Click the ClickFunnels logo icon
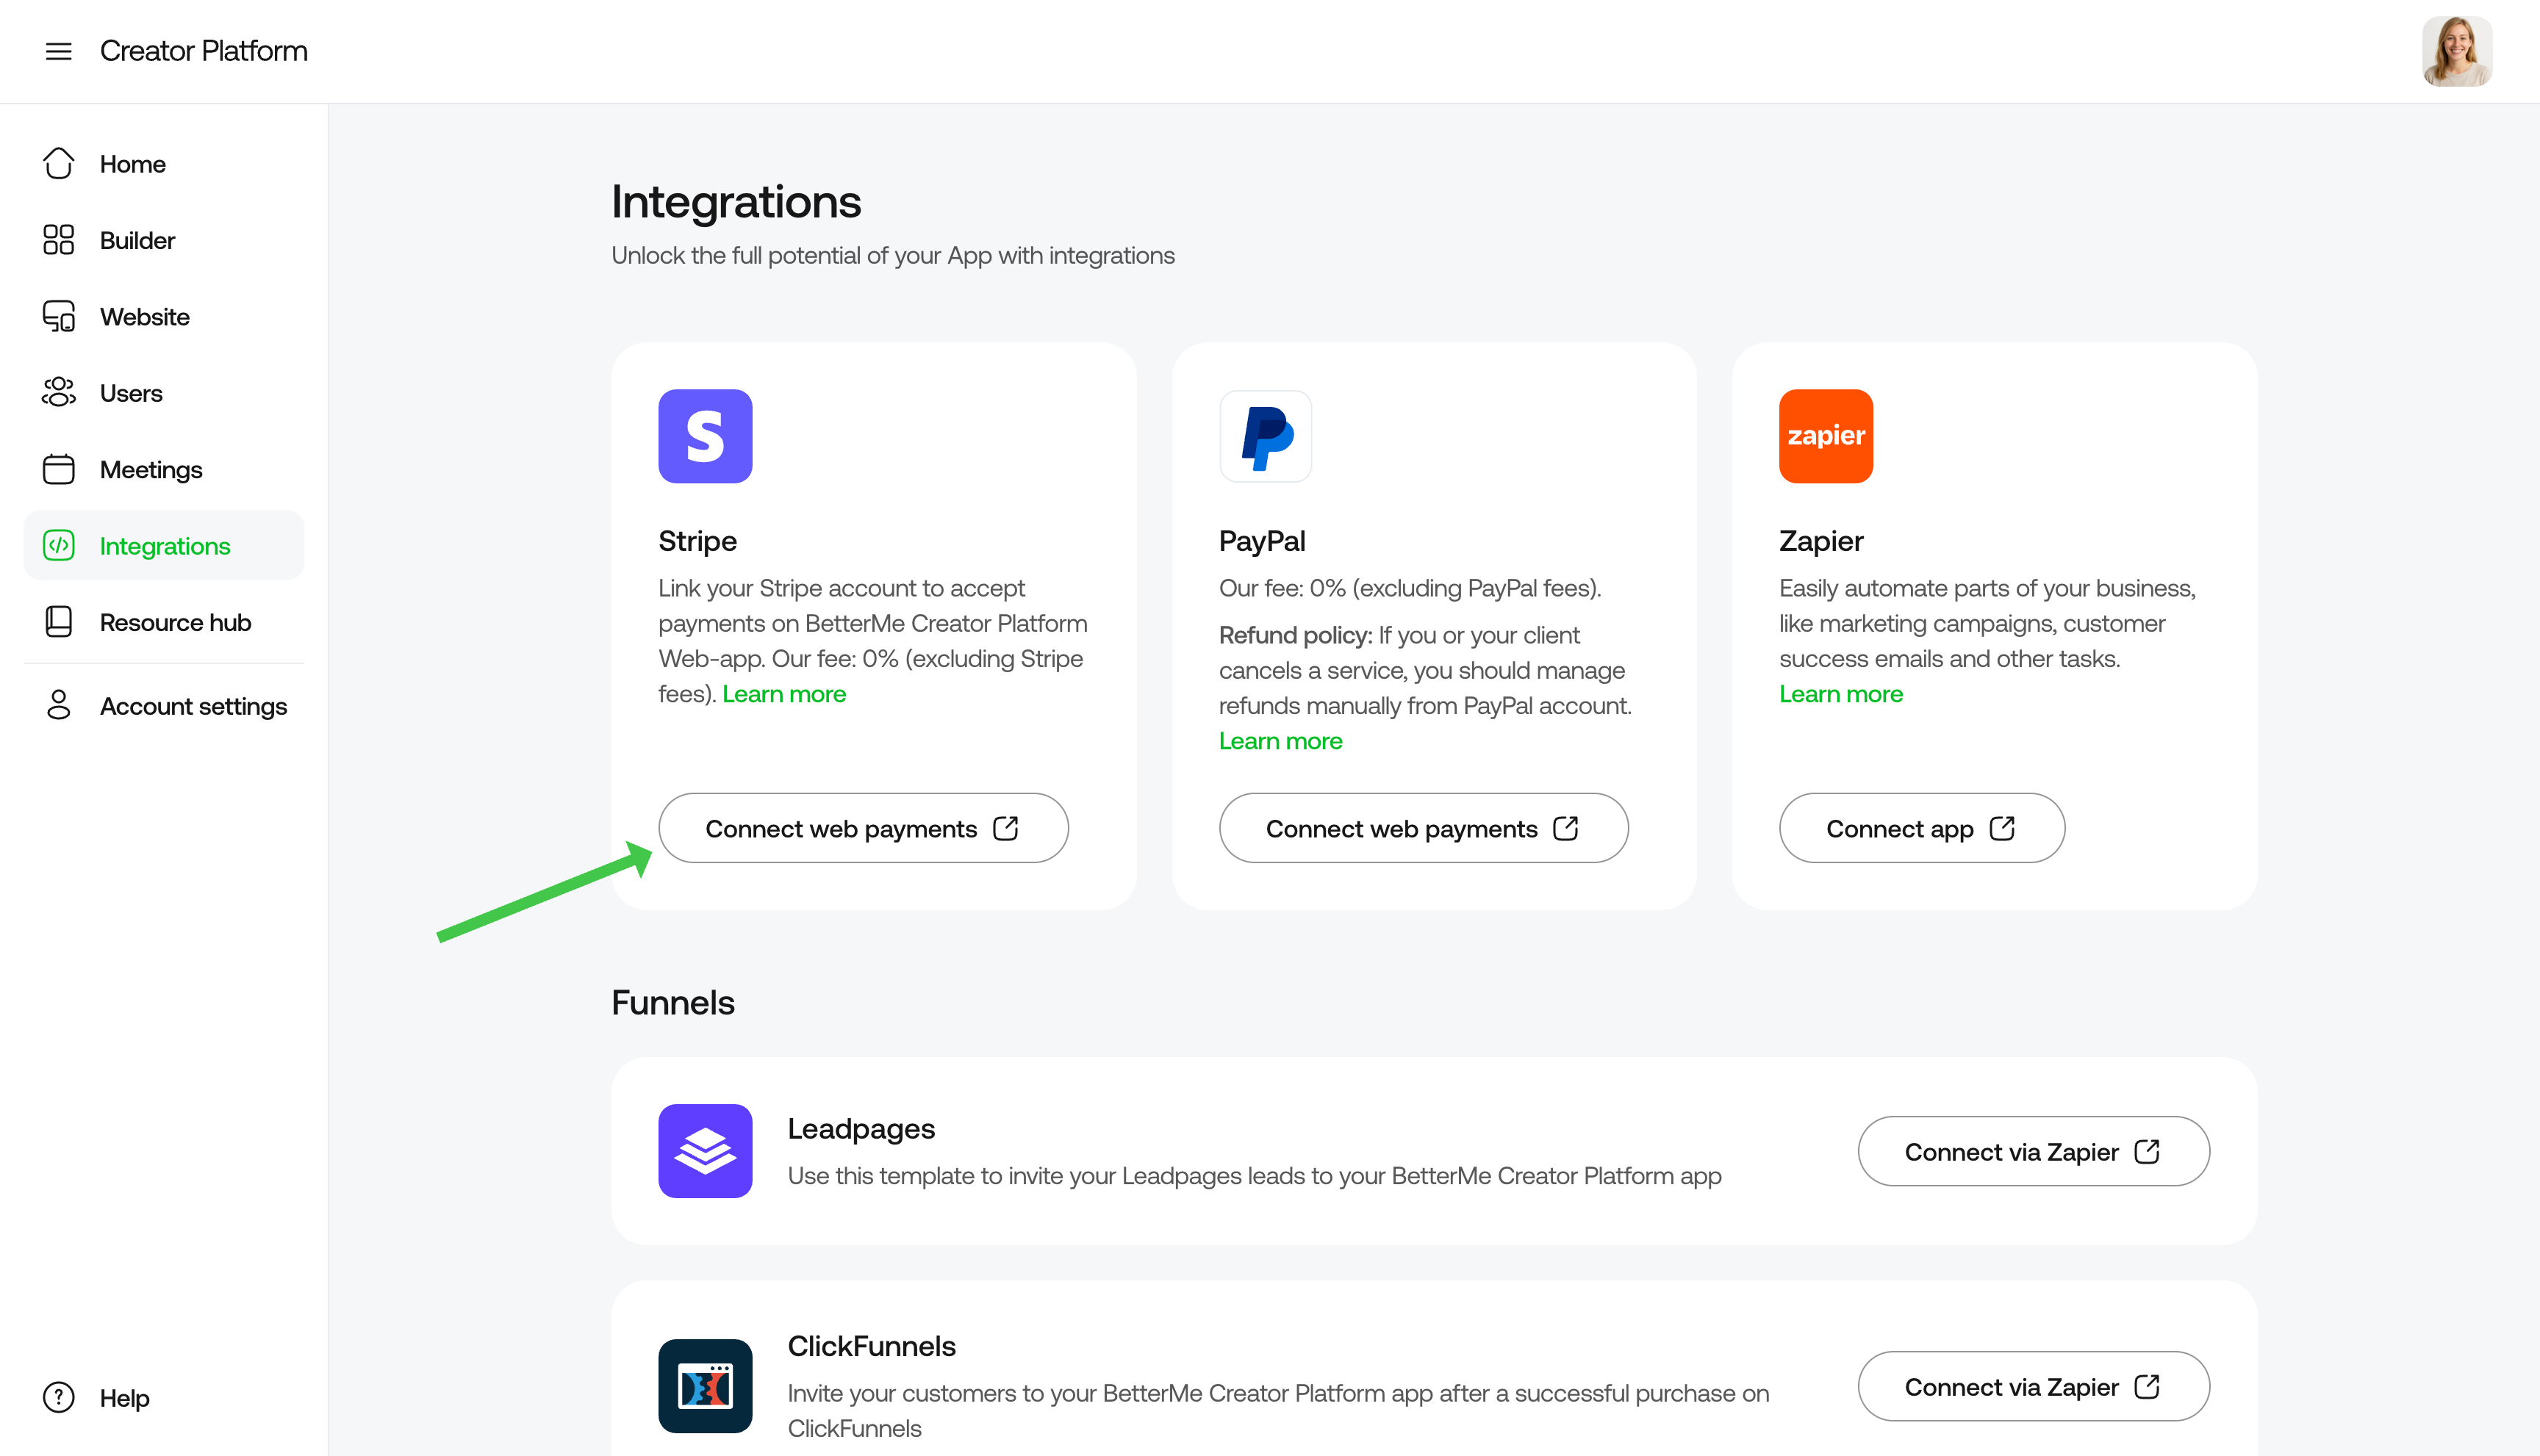 [x=706, y=1386]
